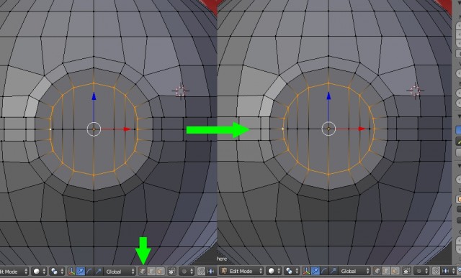
Task: Open Edit Mode dropdown in right viewport header
Action: click(241, 272)
